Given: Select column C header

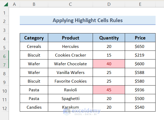Looking at the screenshot, I should [70, 4].
